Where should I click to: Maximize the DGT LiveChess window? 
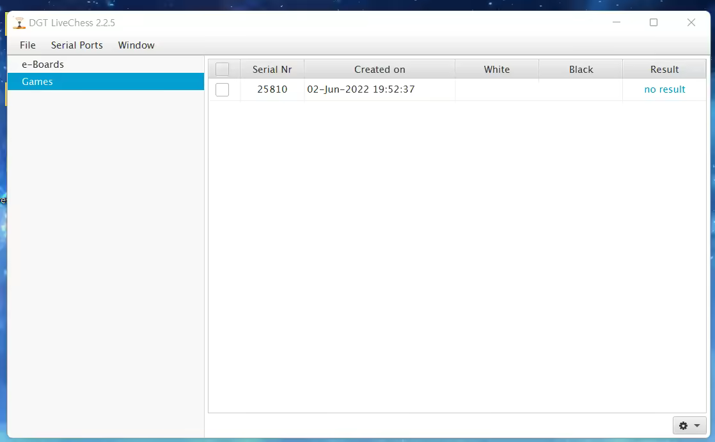pos(654,22)
